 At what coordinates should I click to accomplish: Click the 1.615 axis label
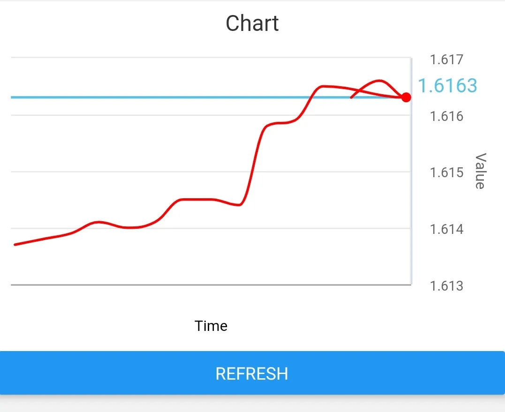(x=446, y=172)
